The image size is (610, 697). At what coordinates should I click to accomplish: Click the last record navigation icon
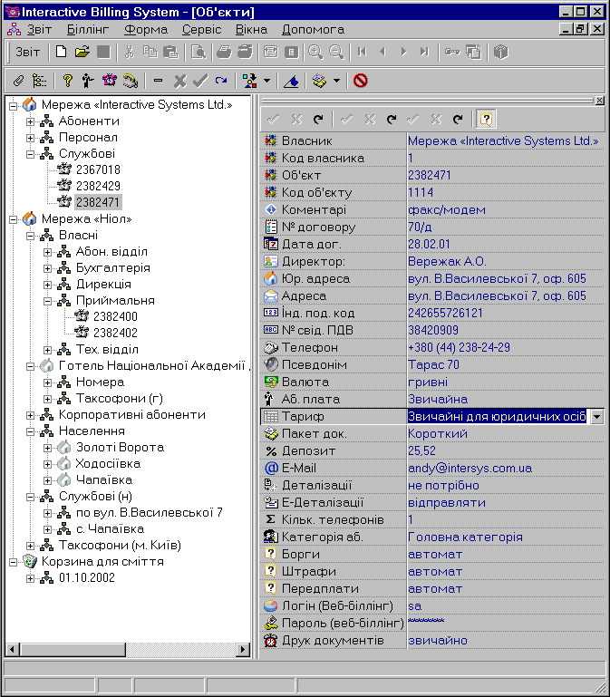[424, 52]
